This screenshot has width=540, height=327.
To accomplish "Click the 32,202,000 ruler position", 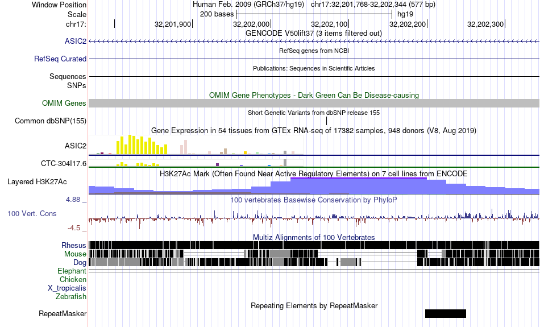I will (x=251, y=24).
